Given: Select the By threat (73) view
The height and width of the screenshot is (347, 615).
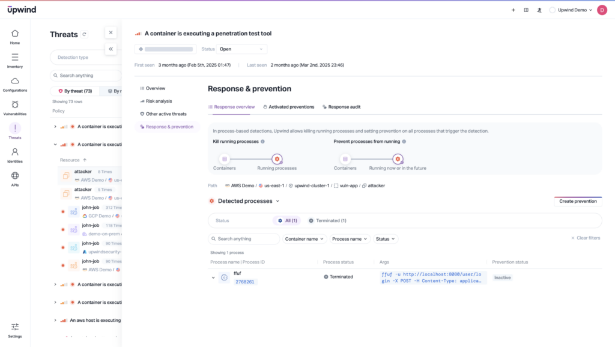Looking at the screenshot, I should 75,91.
